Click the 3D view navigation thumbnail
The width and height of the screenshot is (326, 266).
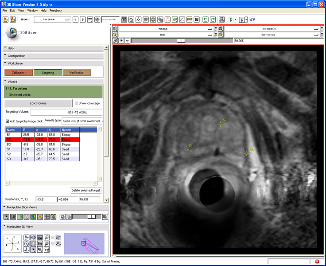pyautogui.click(x=84, y=243)
